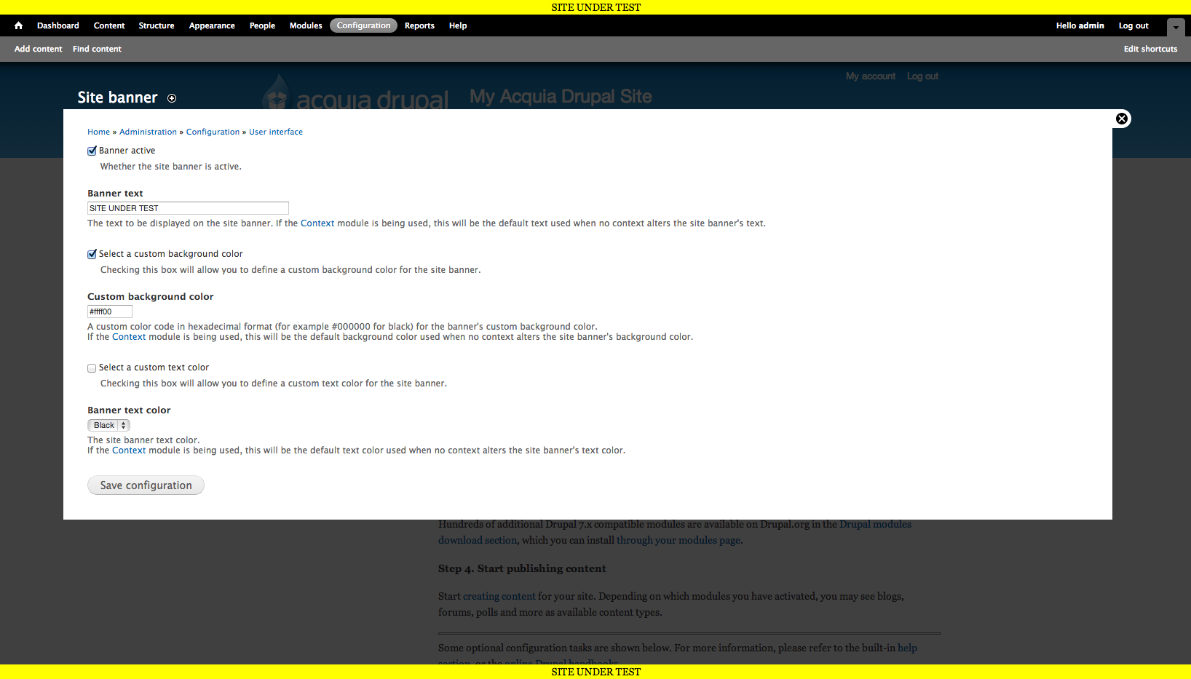
Task: Follow the User interface breadcrumb link
Action: click(276, 132)
